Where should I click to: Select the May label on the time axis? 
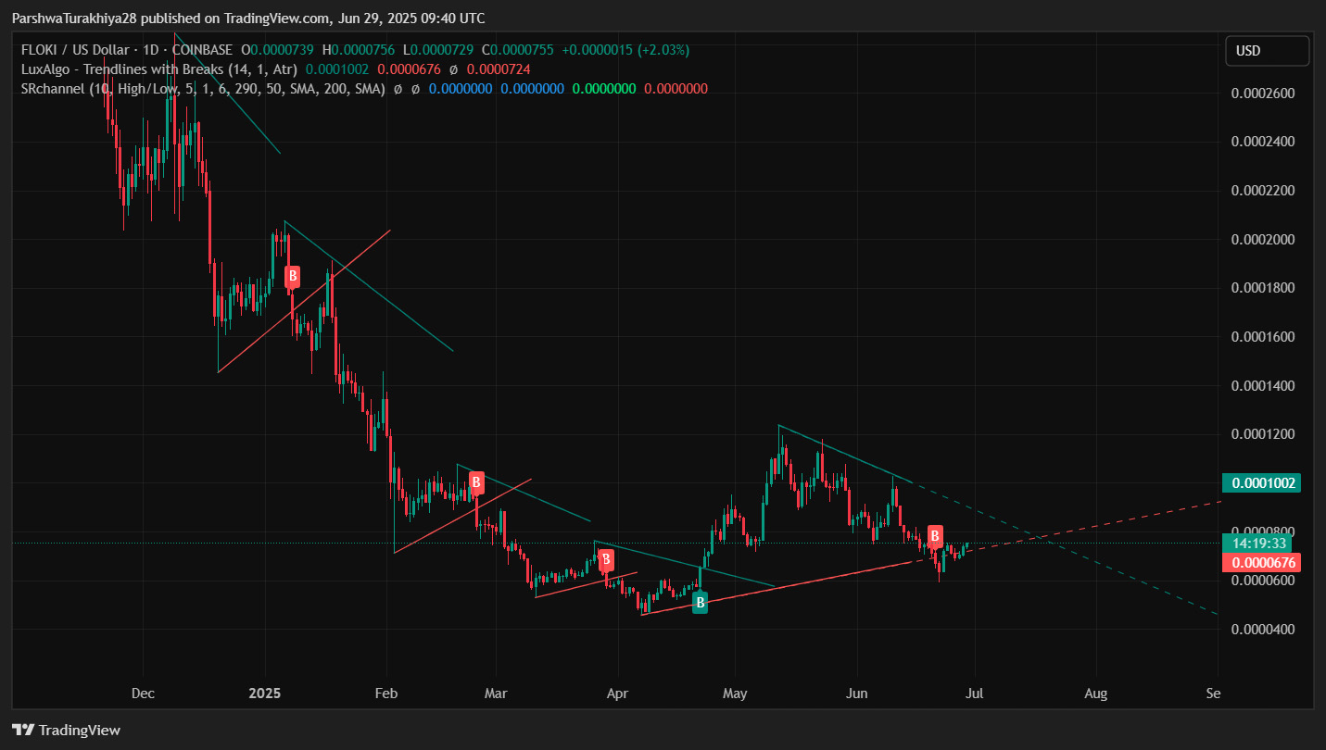point(734,693)
